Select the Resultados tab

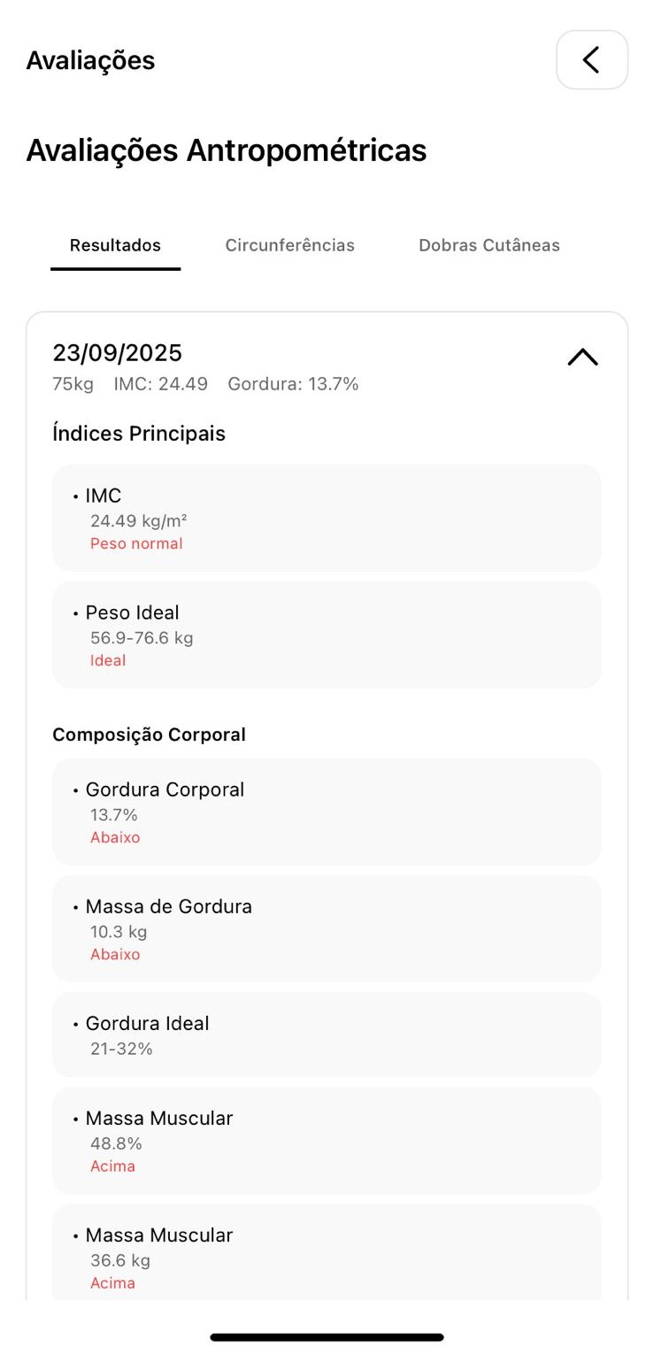[115, 245]
